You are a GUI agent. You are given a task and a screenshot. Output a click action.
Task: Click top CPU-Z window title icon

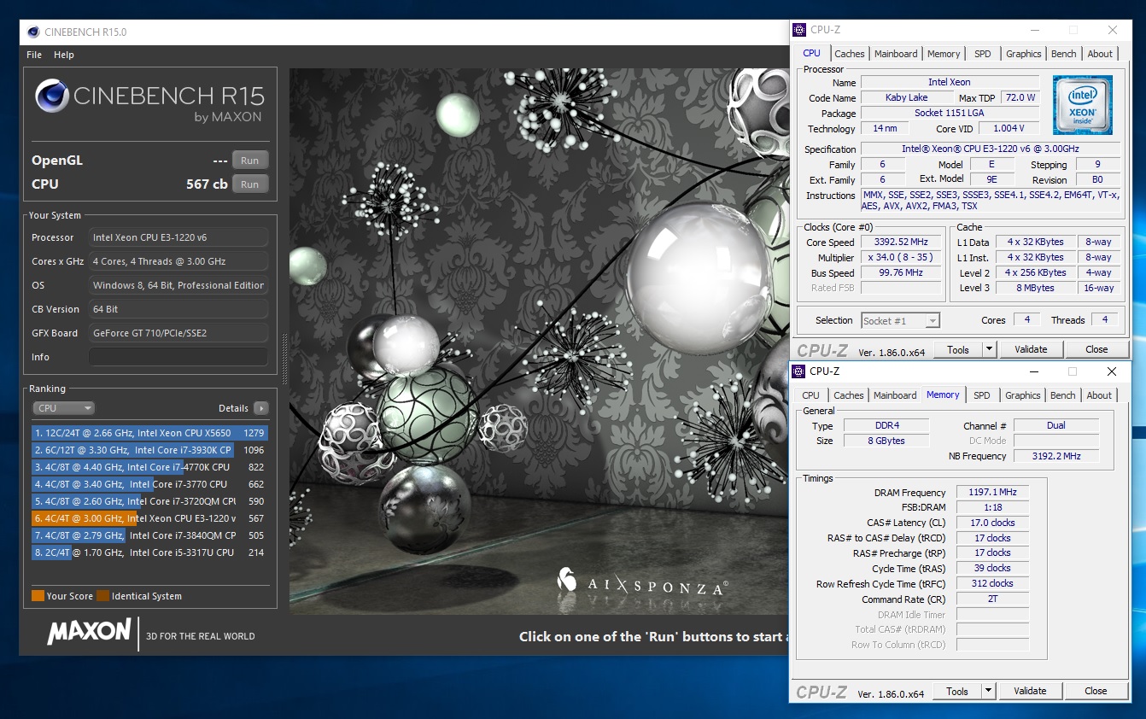799,30
